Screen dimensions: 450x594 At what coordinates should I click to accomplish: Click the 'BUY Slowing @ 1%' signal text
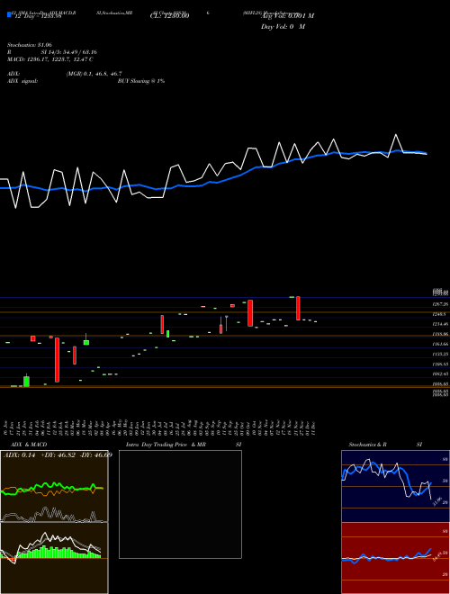click(141, 81)
